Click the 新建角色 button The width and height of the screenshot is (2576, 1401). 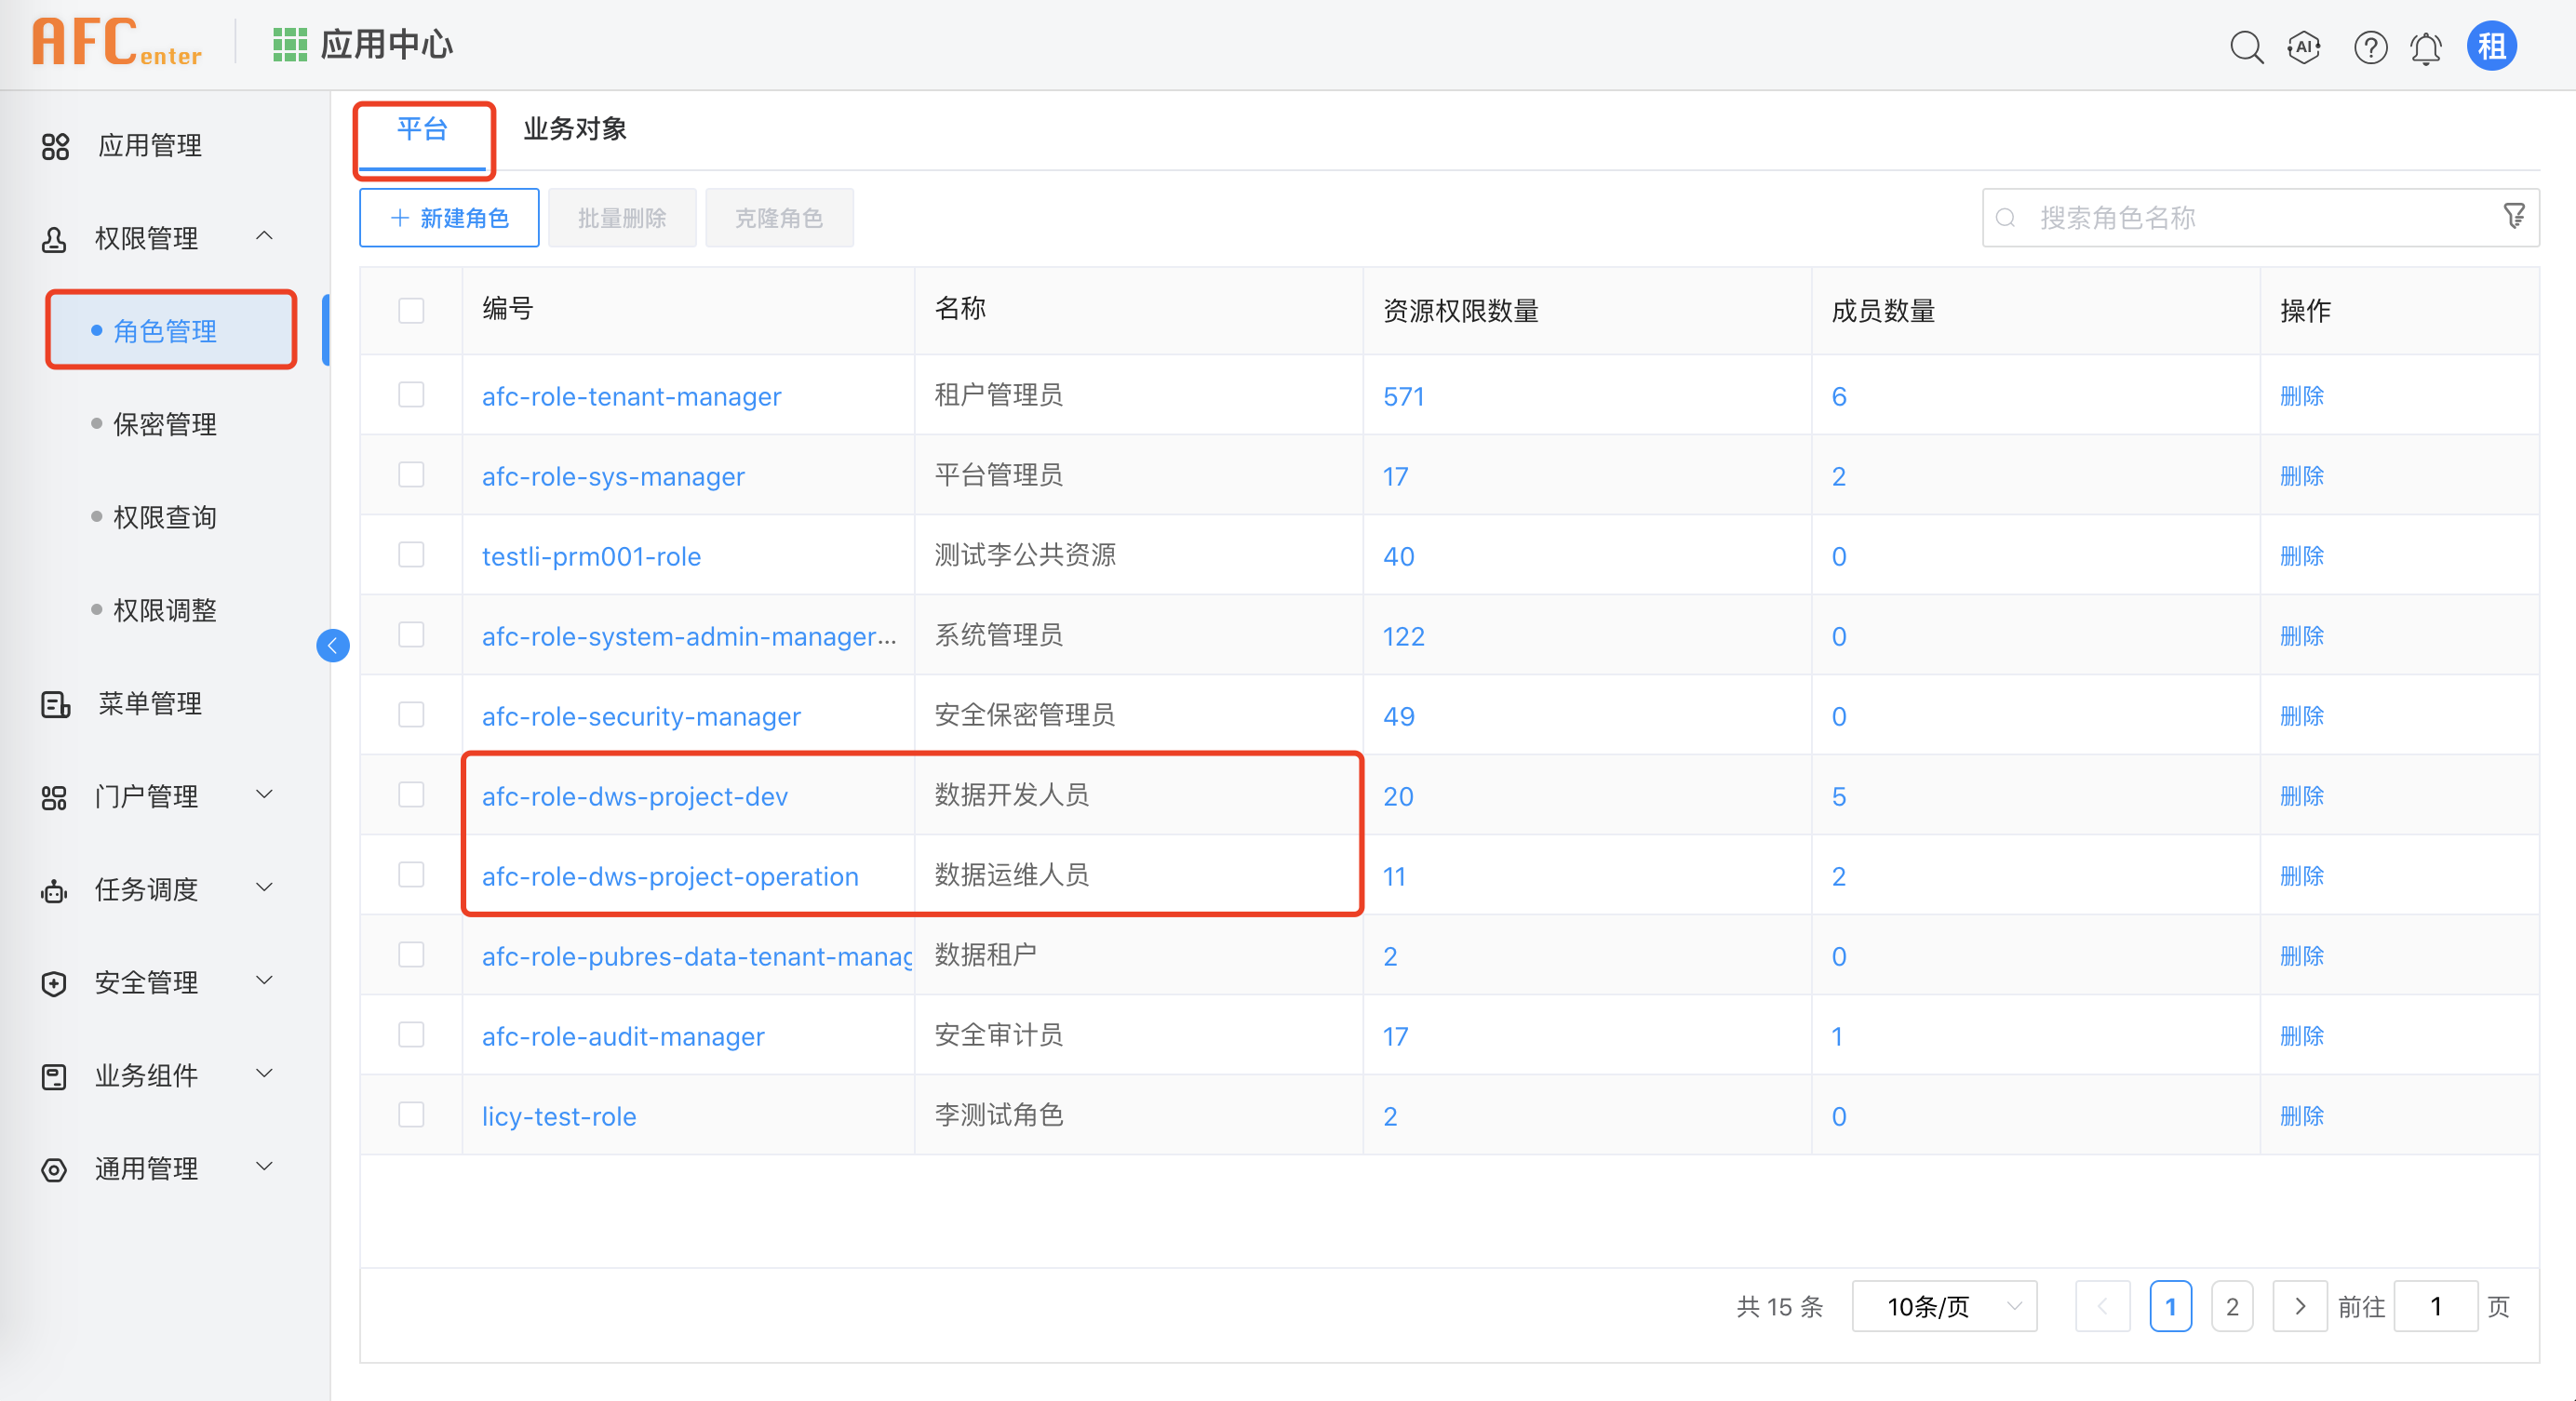pyautogui.click(x=449, y=218)
